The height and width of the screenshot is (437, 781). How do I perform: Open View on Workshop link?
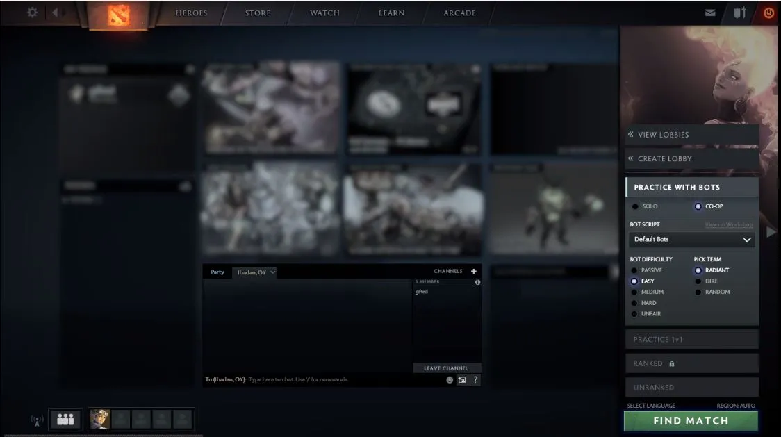pyautogui.click(x=729, y=224)
